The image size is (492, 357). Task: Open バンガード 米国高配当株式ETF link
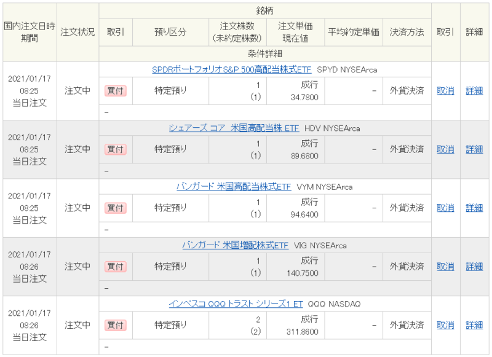coord(234,187)
